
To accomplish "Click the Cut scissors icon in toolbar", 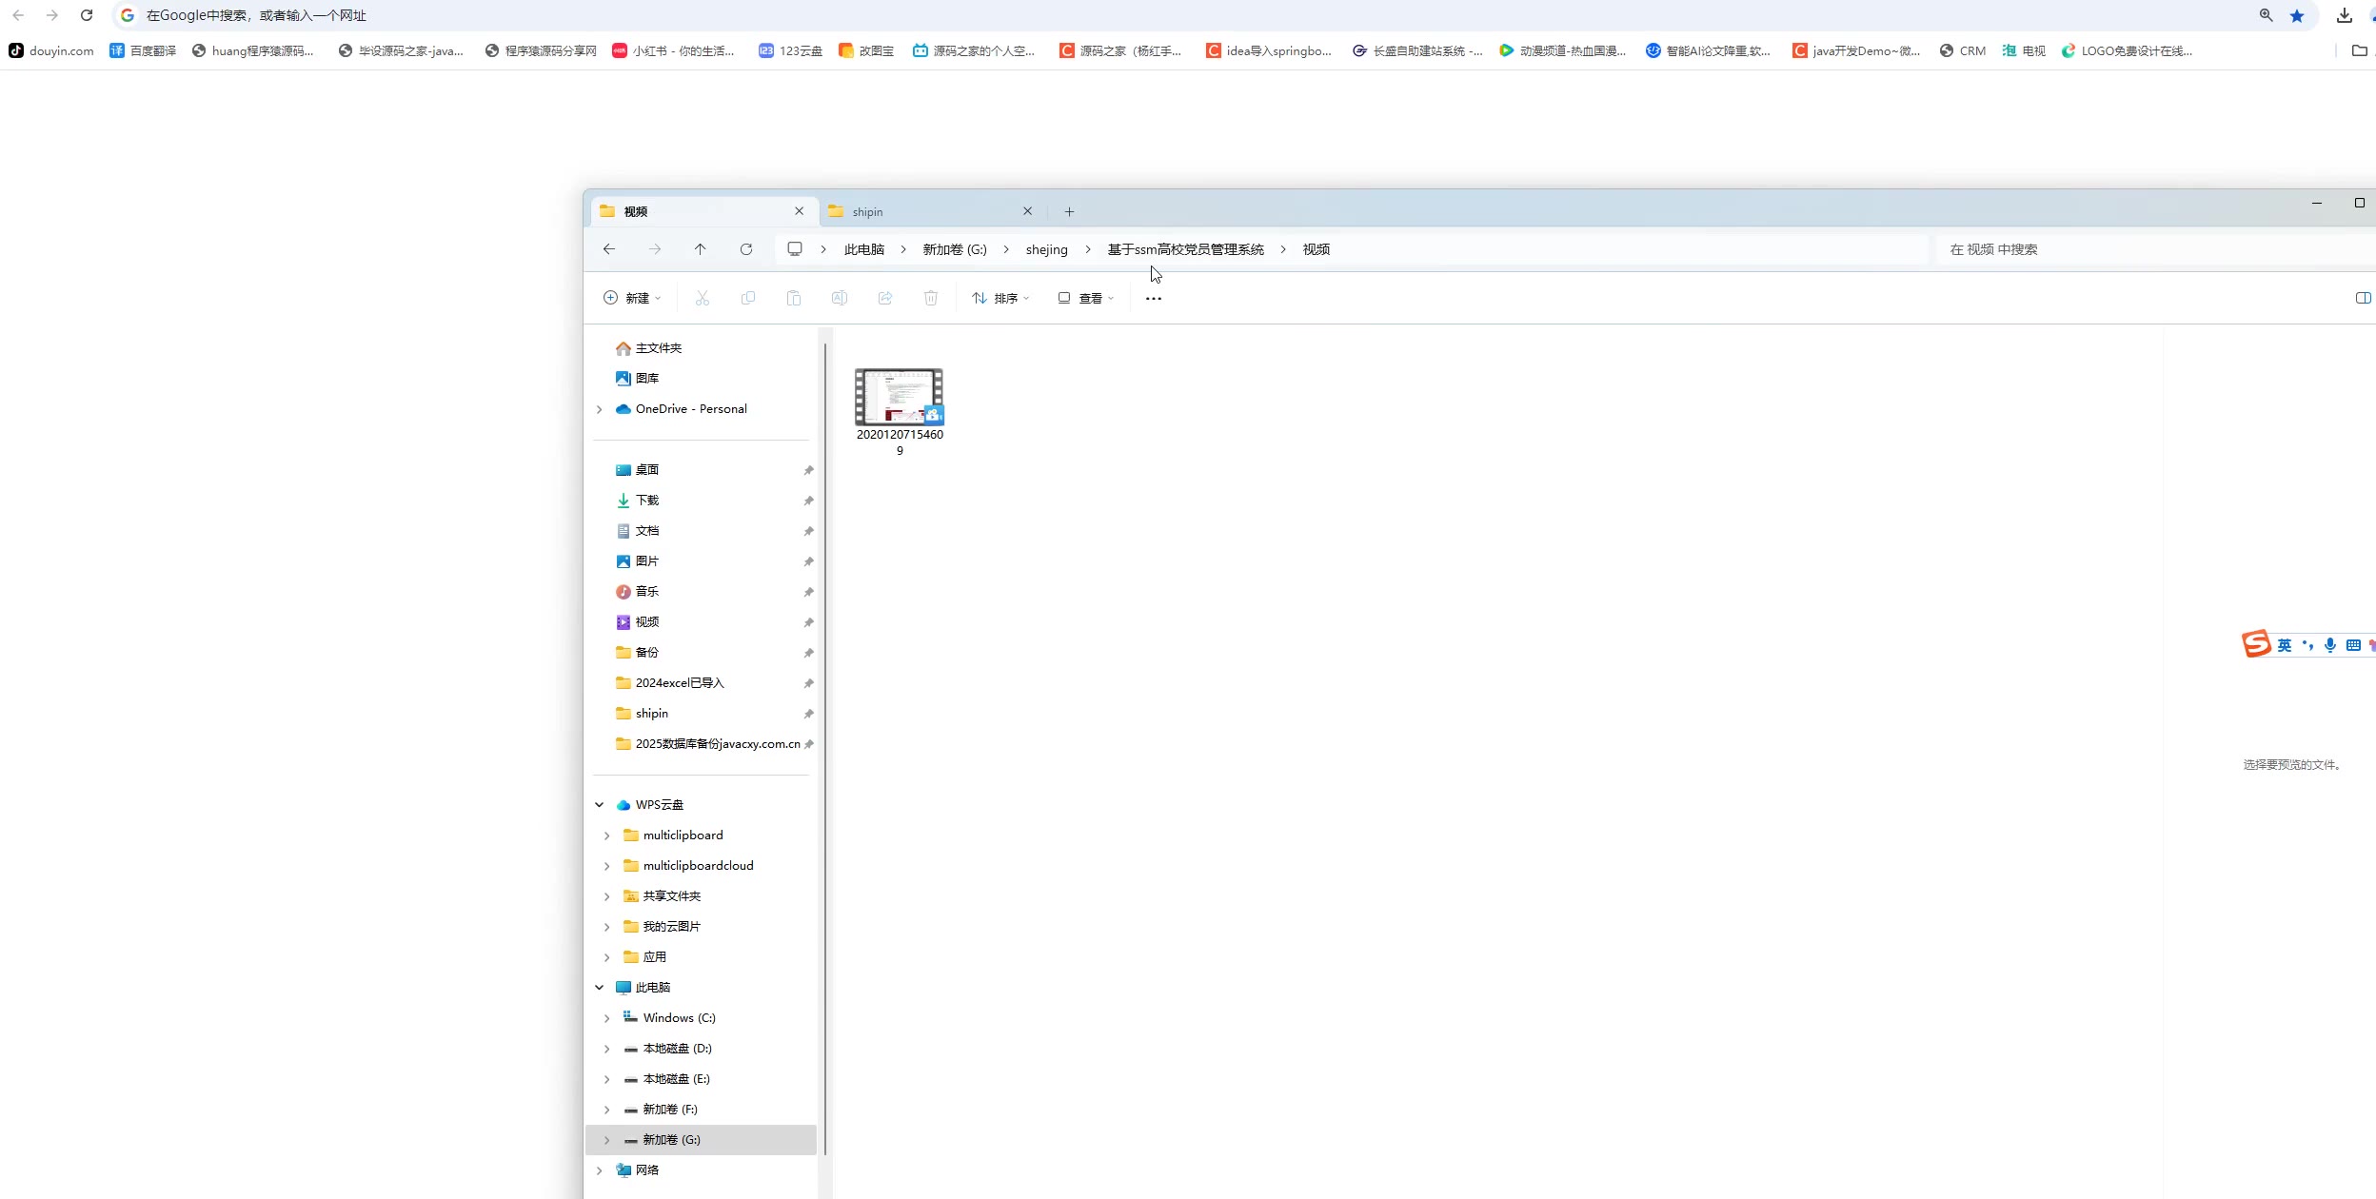I will click(x=703, y=298).
